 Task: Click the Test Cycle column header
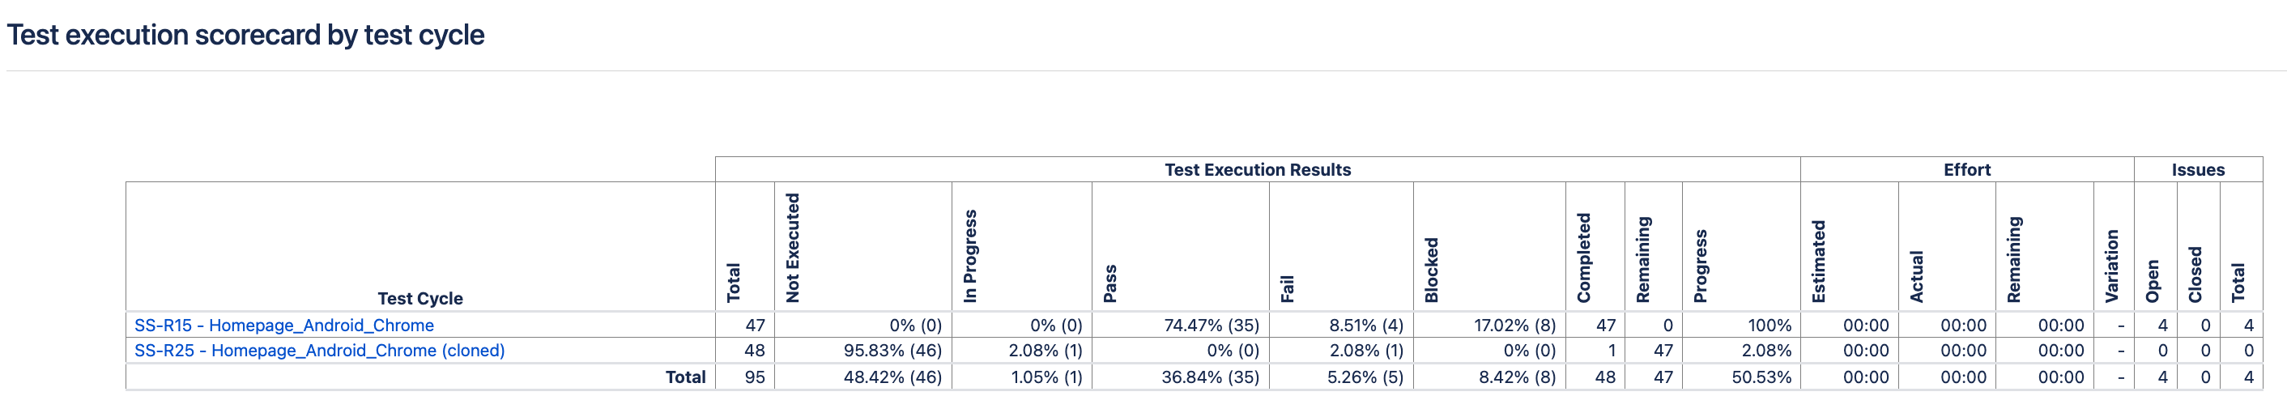coord(420,299)
